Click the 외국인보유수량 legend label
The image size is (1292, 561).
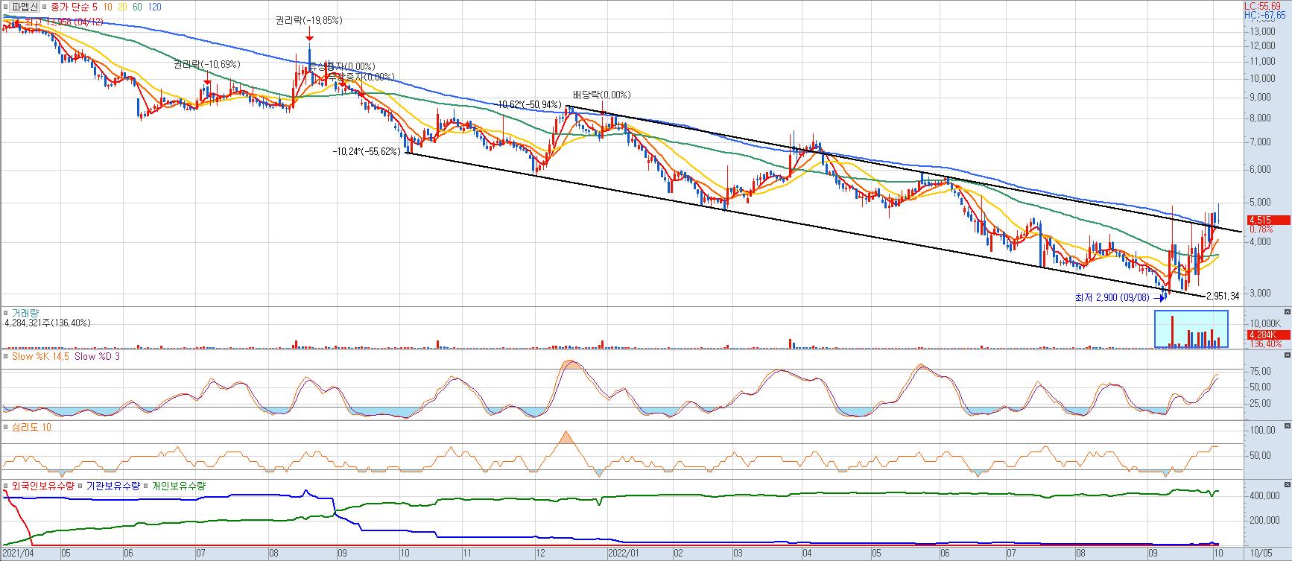coord(43,486)
